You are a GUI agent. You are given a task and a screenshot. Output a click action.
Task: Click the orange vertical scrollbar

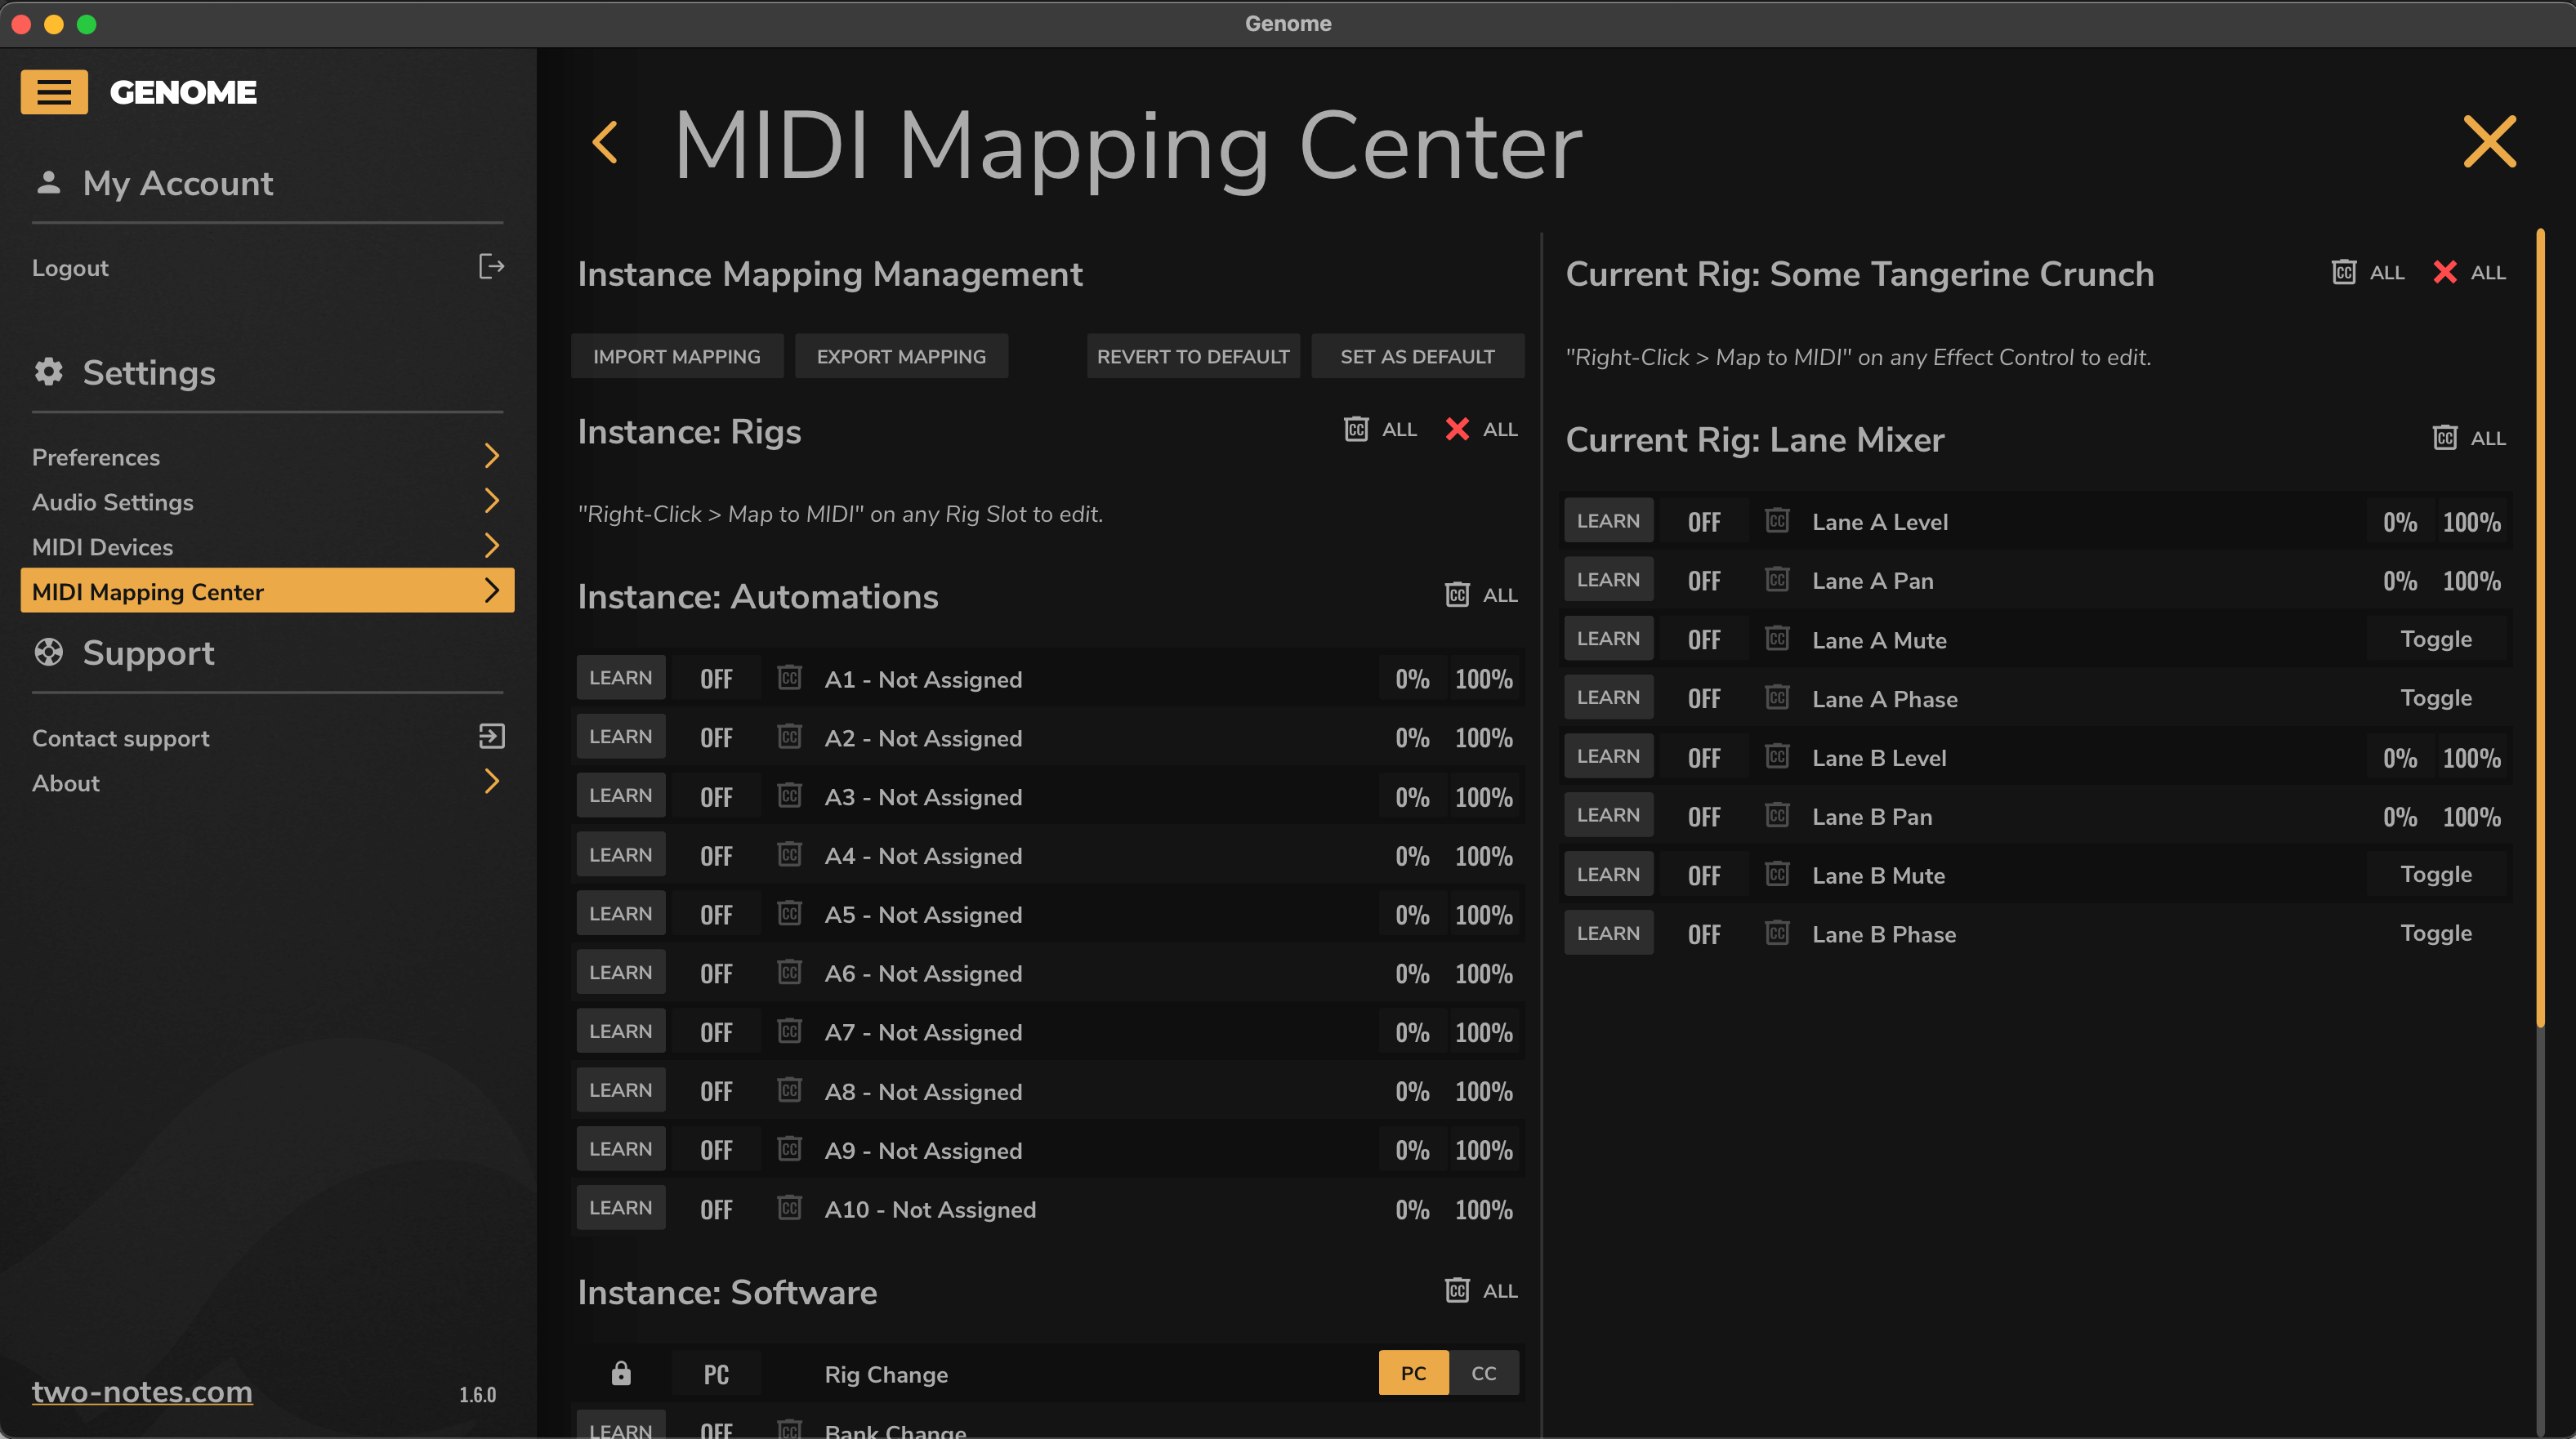click(x=2540, y=627)
